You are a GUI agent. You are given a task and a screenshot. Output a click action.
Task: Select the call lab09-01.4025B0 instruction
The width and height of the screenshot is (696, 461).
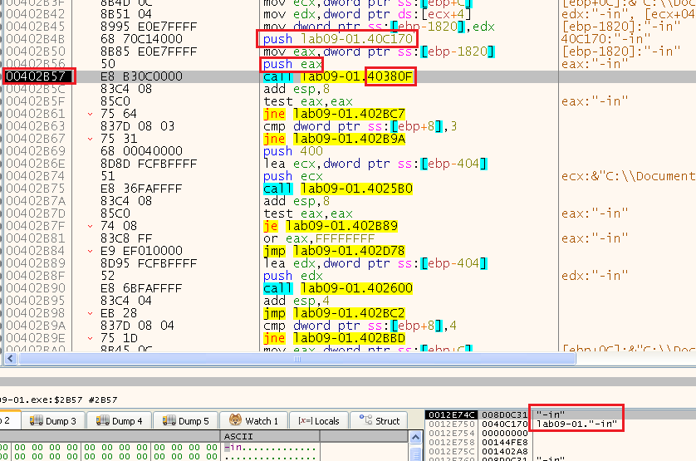point(337,189)
